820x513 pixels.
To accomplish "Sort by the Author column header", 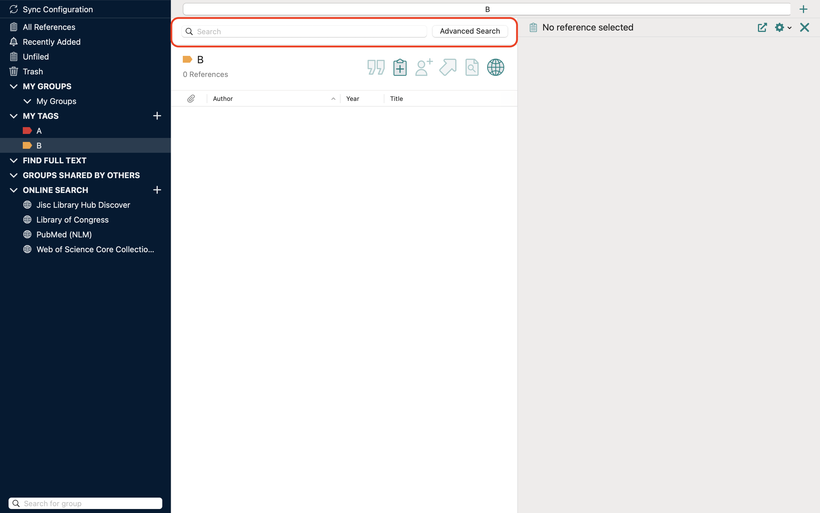I will (x=223, y=99).
